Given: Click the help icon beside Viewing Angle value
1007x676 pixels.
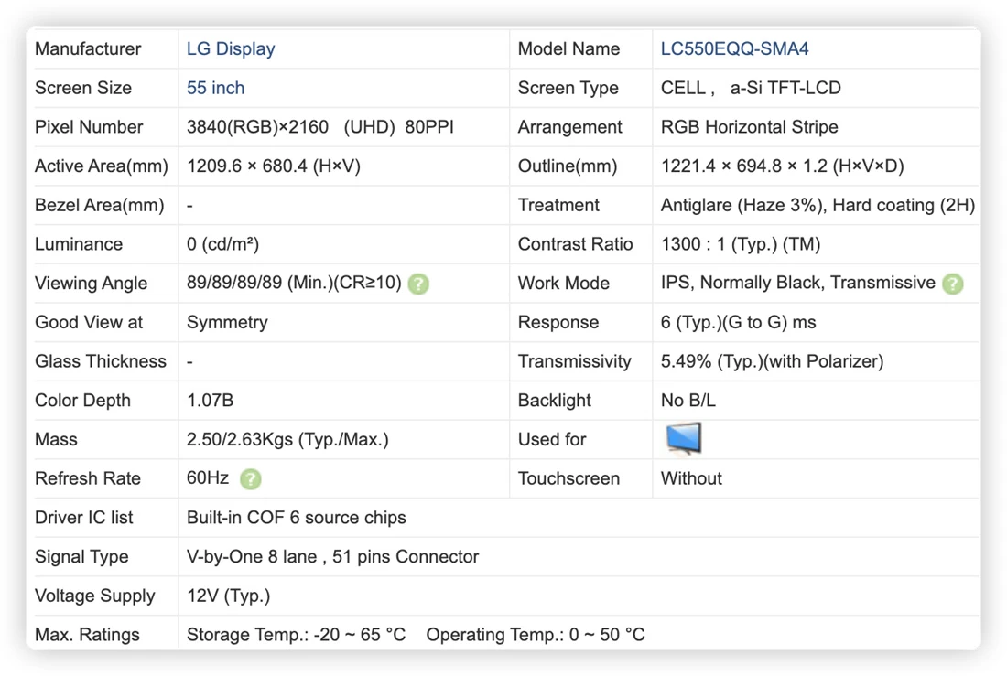Looking at the screenshot, I should coord(418,283).
